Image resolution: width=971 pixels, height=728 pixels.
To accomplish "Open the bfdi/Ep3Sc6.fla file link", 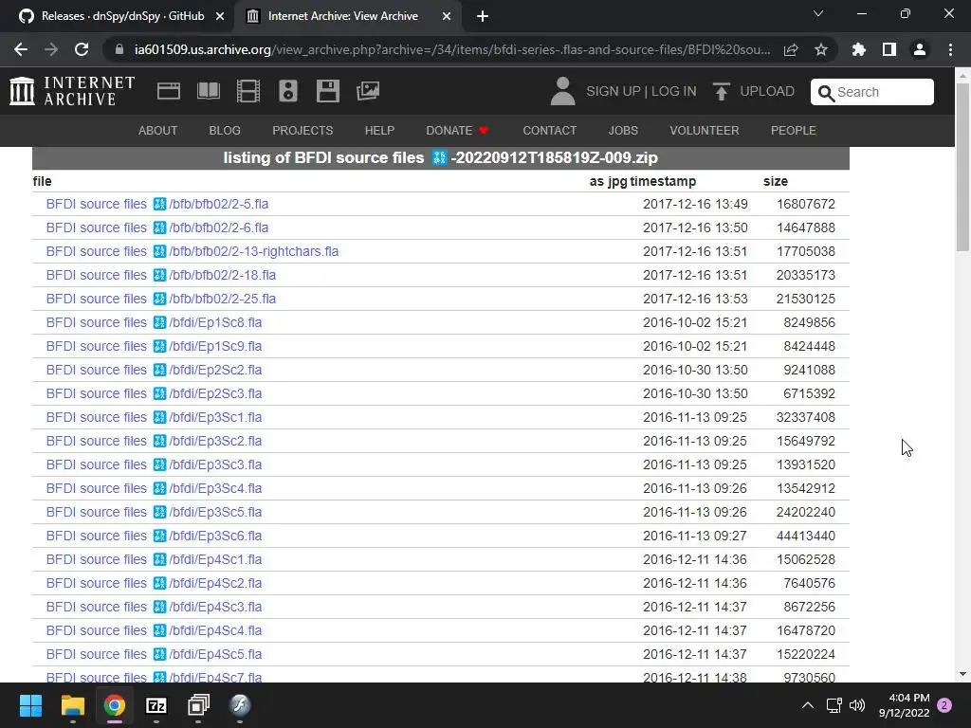I will coord(155,536).
